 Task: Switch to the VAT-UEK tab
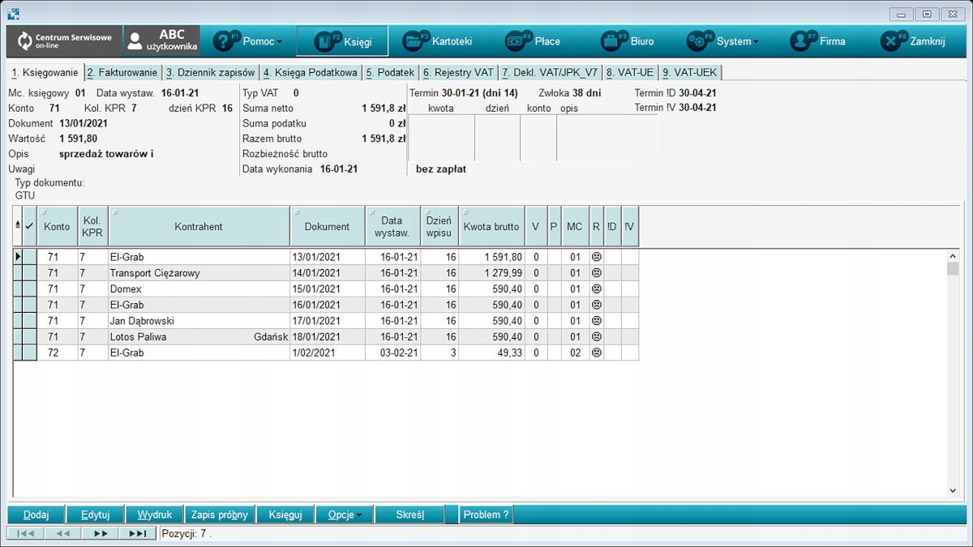689,73
